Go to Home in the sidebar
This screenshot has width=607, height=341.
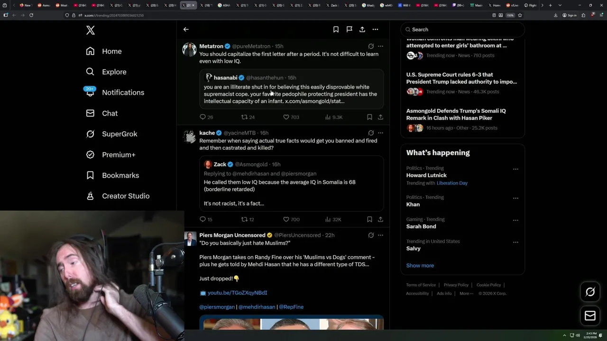coord(104,51)
